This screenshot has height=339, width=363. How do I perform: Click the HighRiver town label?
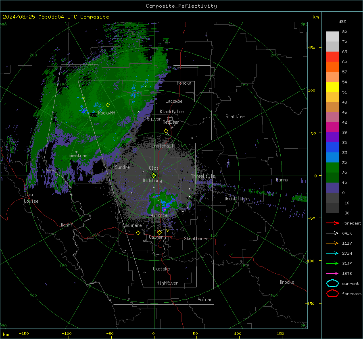tap(167, 283)
